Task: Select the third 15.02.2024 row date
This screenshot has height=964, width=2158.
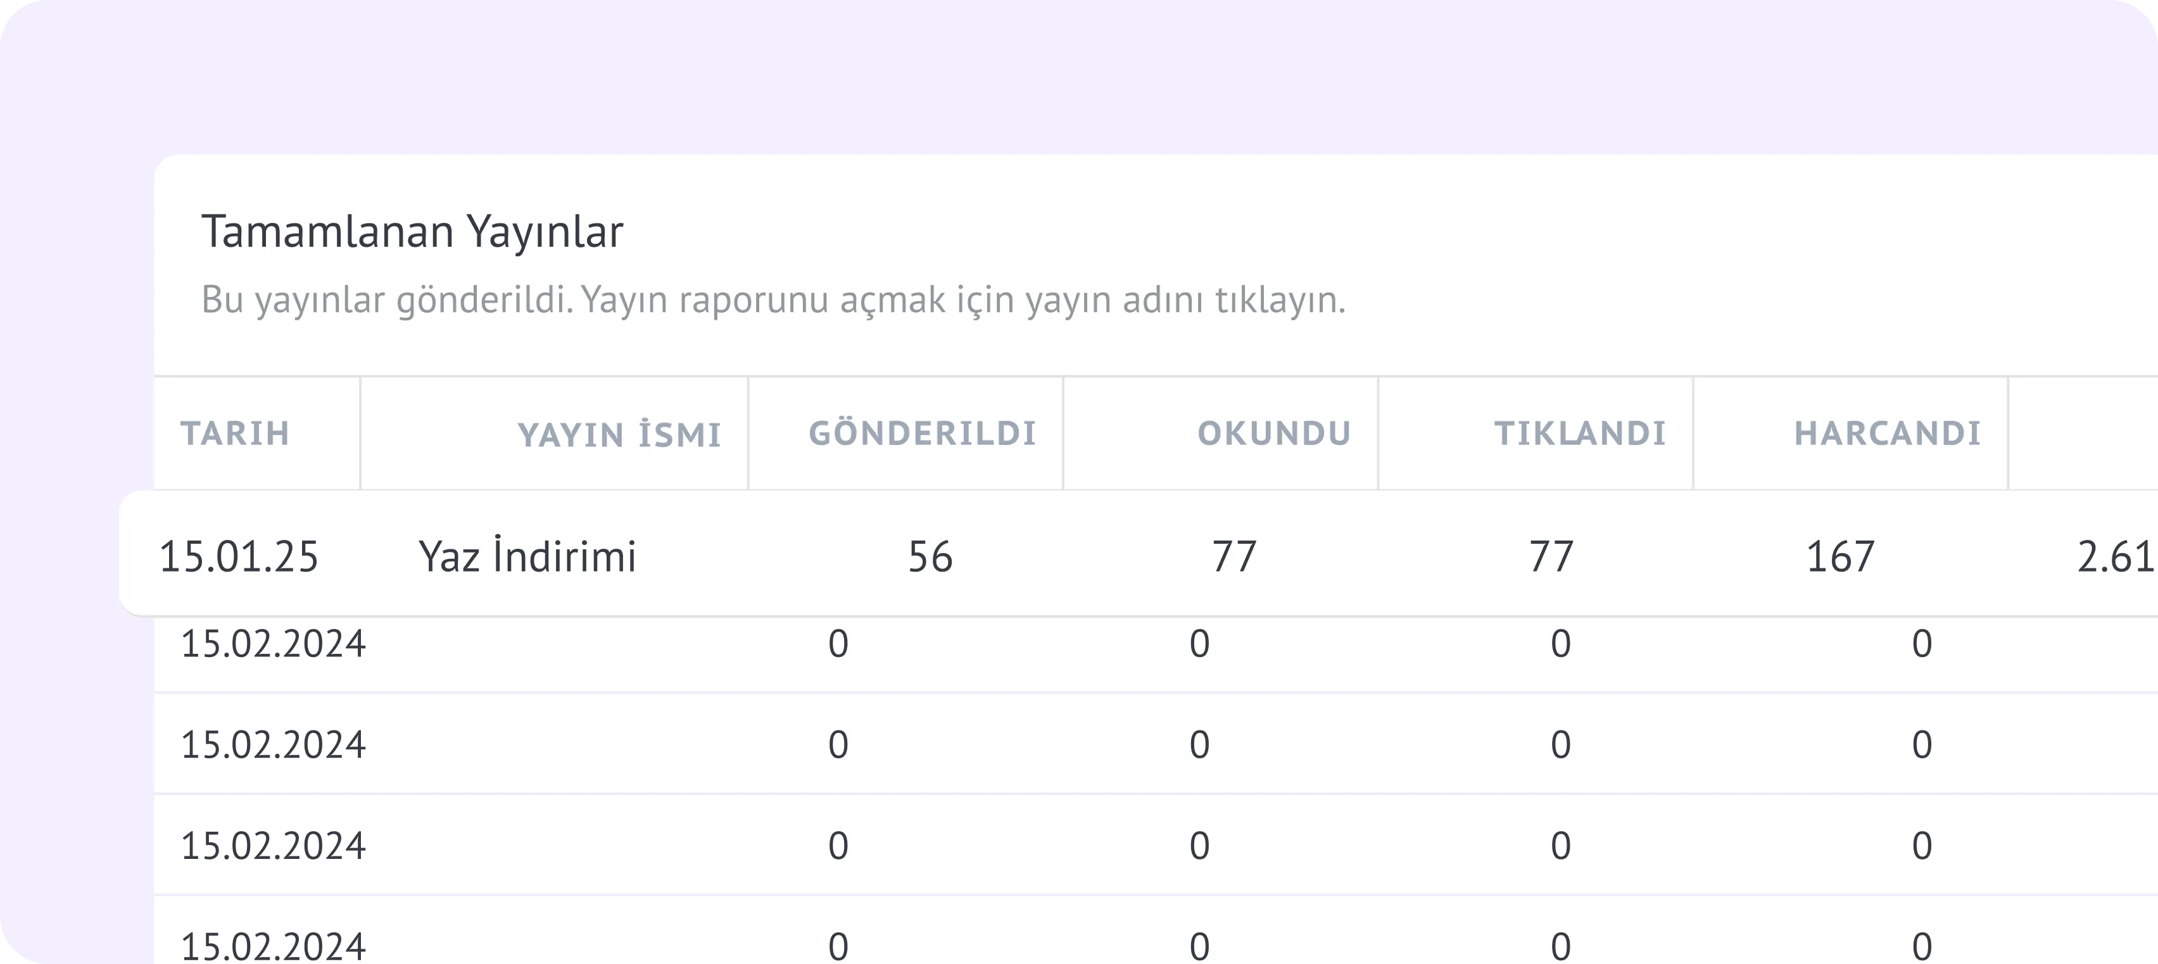Action: pyautogui.click(x=273, y=846)
